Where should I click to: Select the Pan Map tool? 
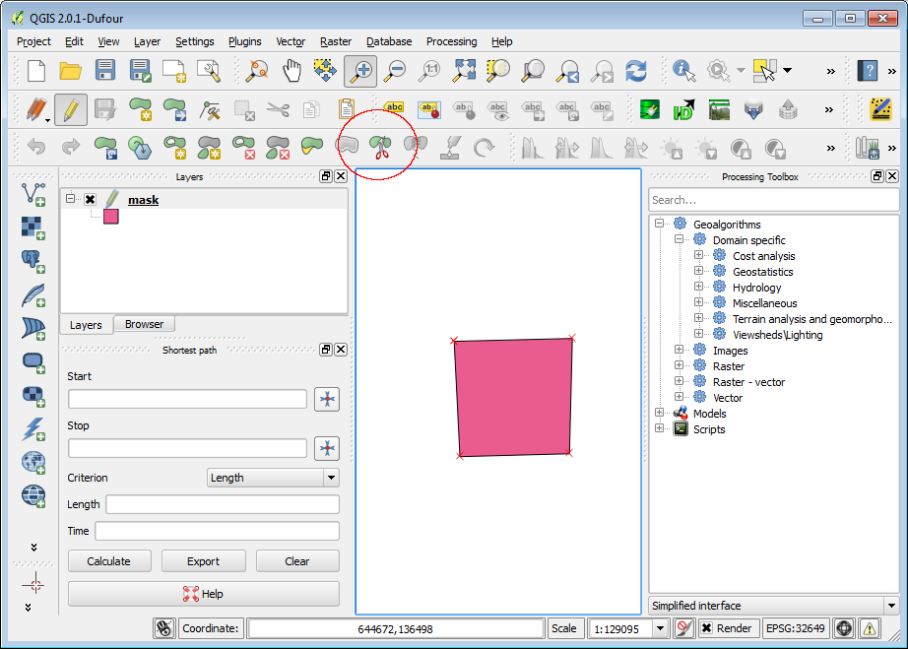pos(292,71)
